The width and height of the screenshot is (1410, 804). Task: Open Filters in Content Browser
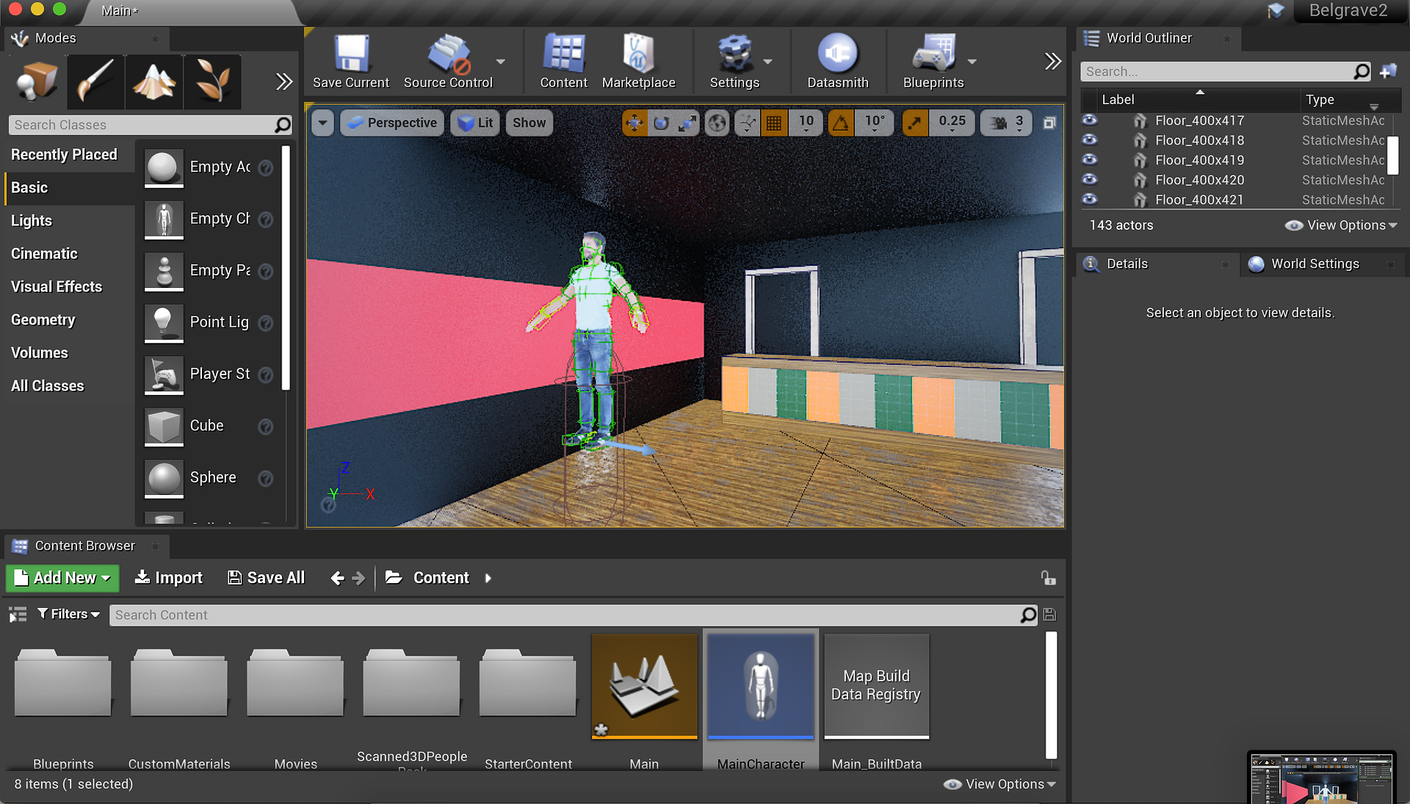(x=68, y=614)
